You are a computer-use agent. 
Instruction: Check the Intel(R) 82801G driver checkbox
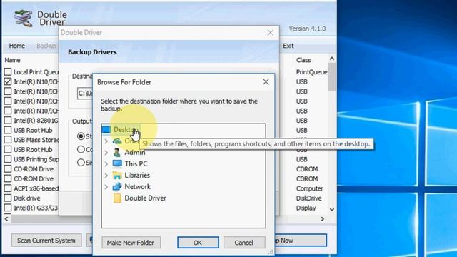[x=8, y=121]
